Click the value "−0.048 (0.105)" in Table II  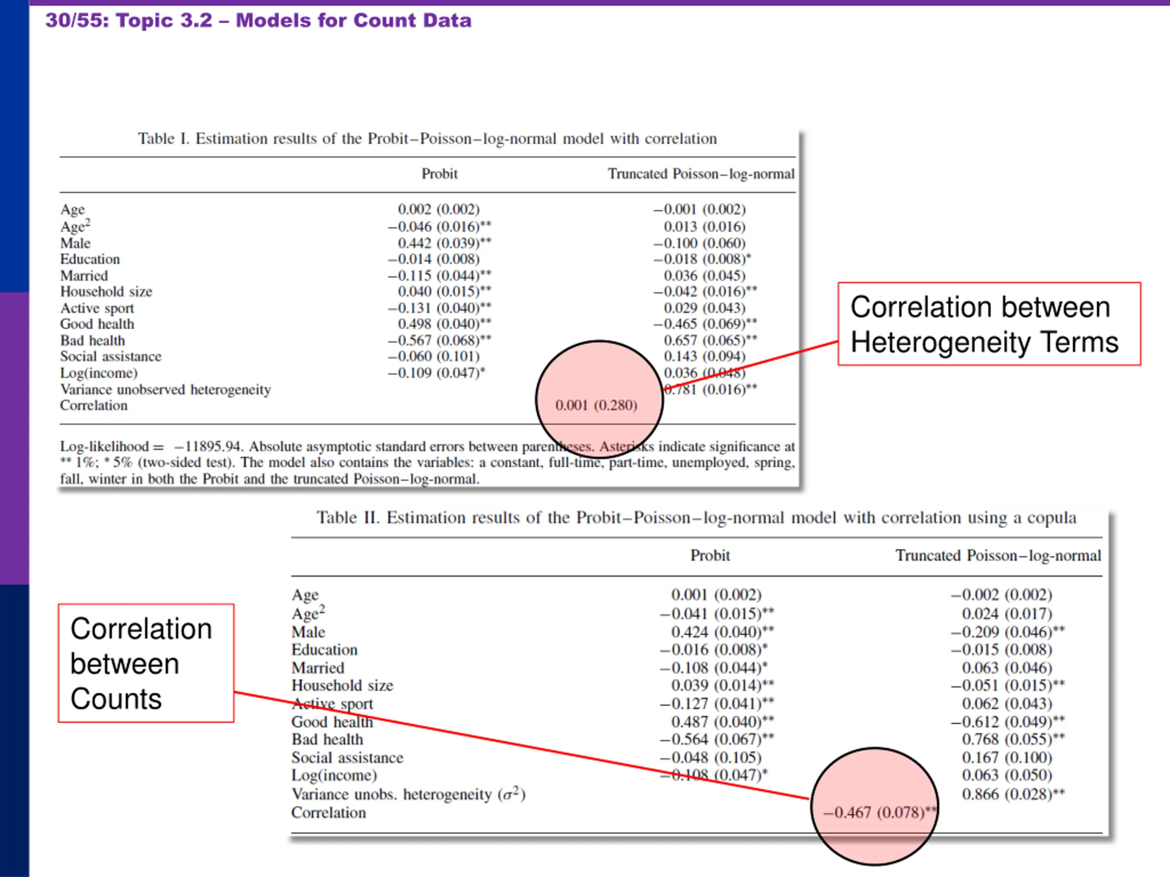(710, 758)
